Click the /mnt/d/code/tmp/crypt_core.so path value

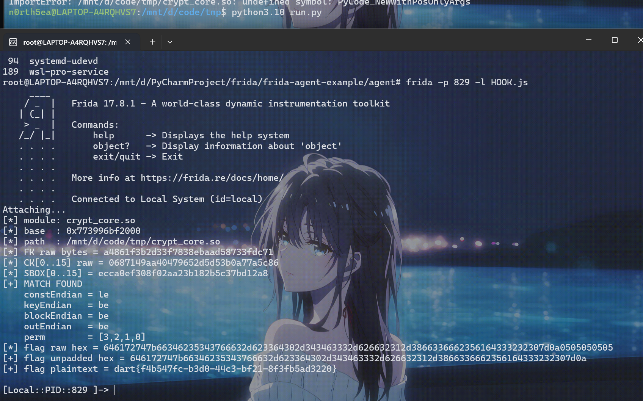143,241
